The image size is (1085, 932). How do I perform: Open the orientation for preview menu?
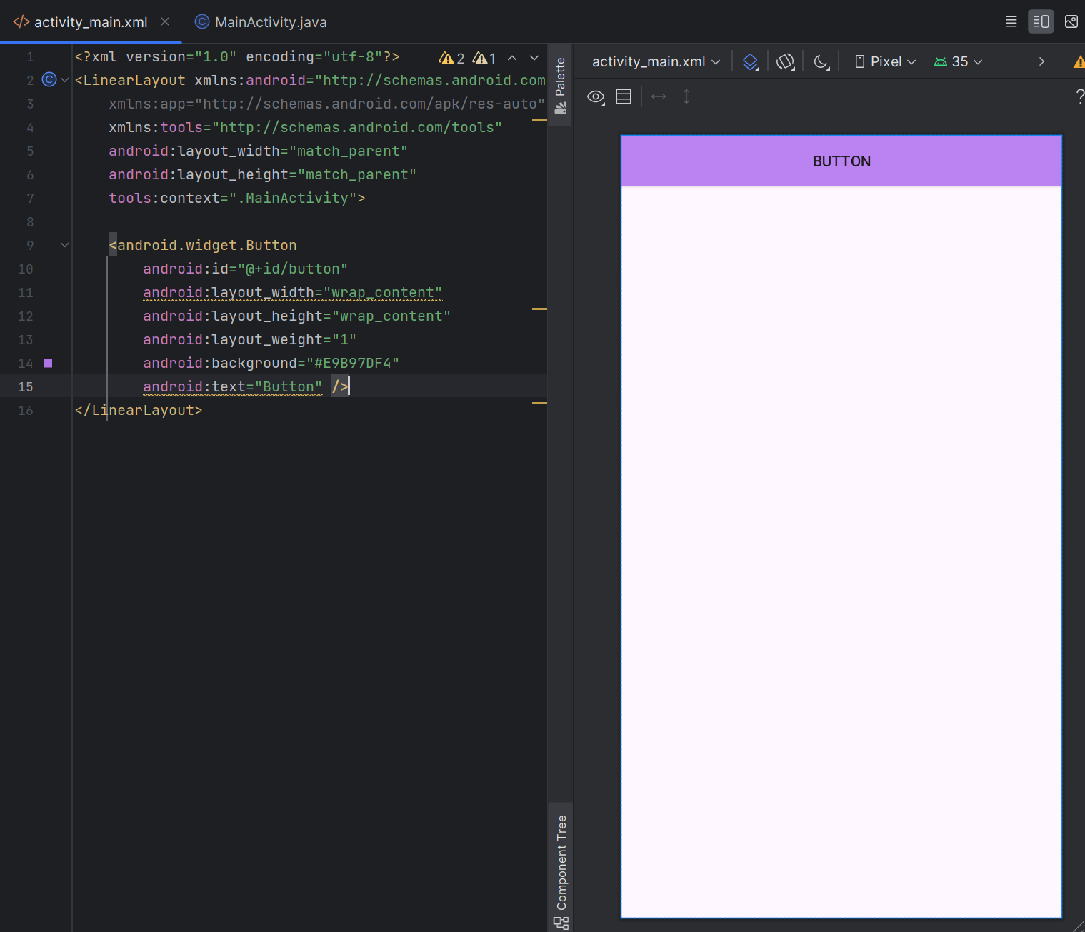pyautogui.click(x=785, y=61)
